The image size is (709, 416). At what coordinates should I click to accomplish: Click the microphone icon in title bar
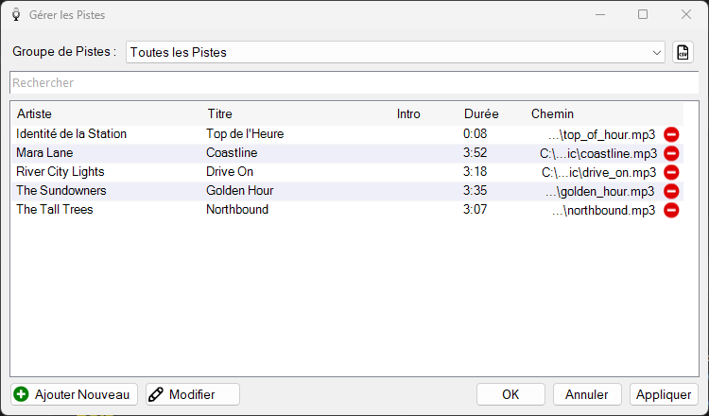tap(16, 14)
